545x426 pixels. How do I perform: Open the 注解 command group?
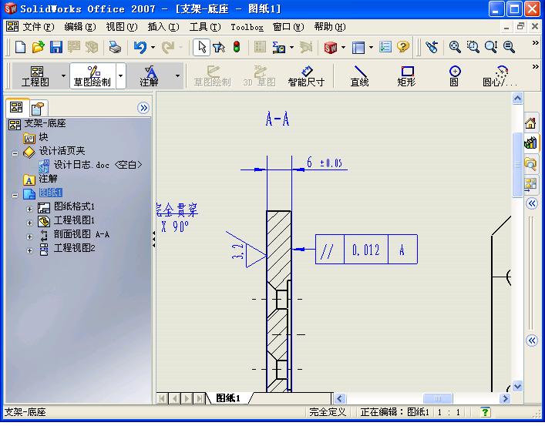click(x=150, y=76)
